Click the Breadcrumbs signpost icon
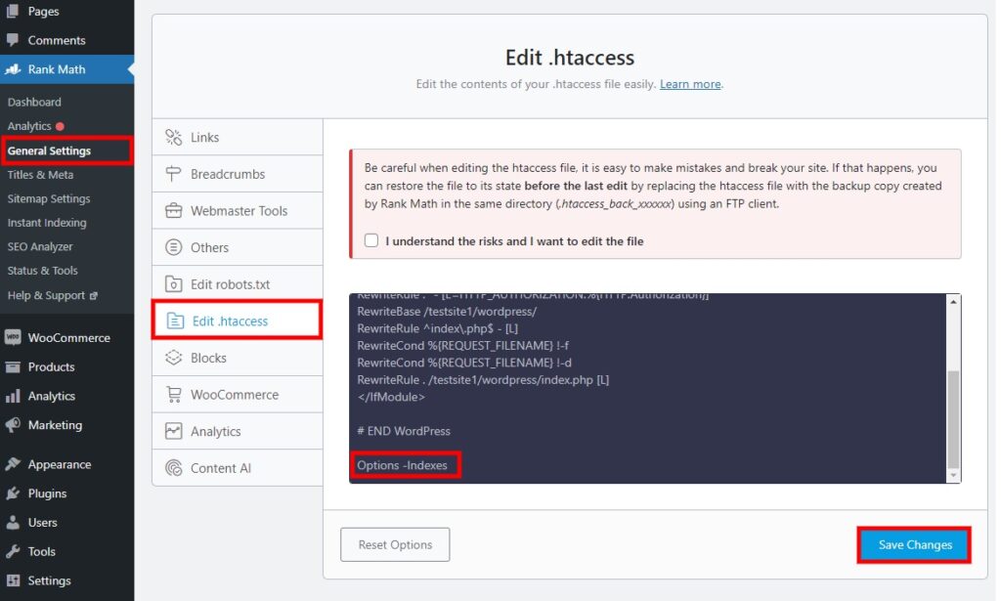Screen dimensions: 1001x601 pyautogui.click(x=174, y=174)
